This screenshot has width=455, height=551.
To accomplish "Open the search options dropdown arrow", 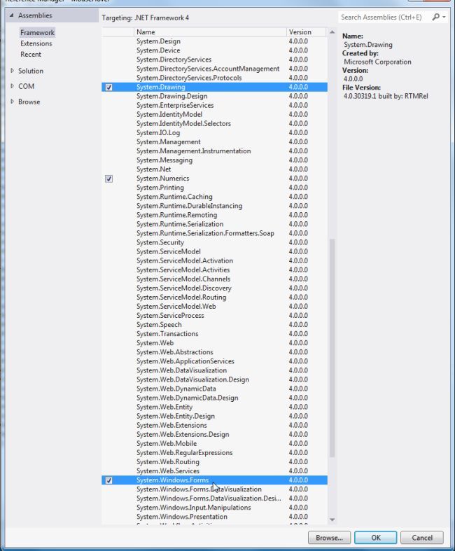I will pos(444,17).
